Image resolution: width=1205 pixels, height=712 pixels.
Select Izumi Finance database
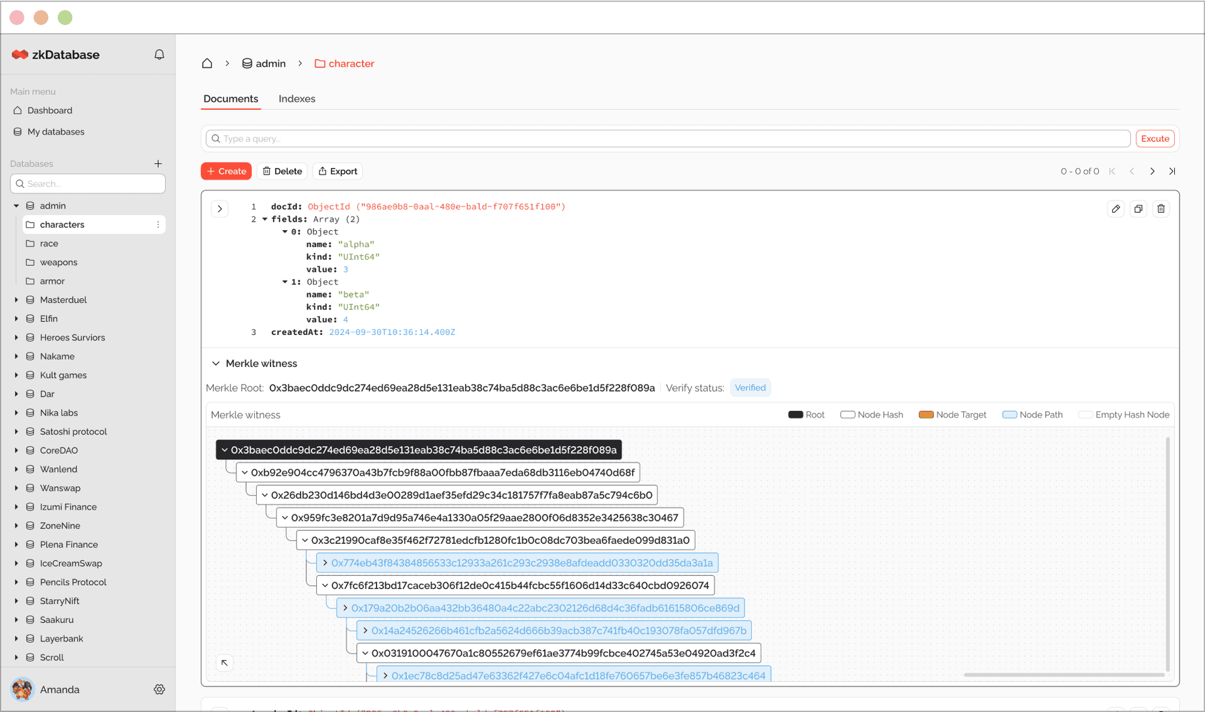click(x=68, y=507)
